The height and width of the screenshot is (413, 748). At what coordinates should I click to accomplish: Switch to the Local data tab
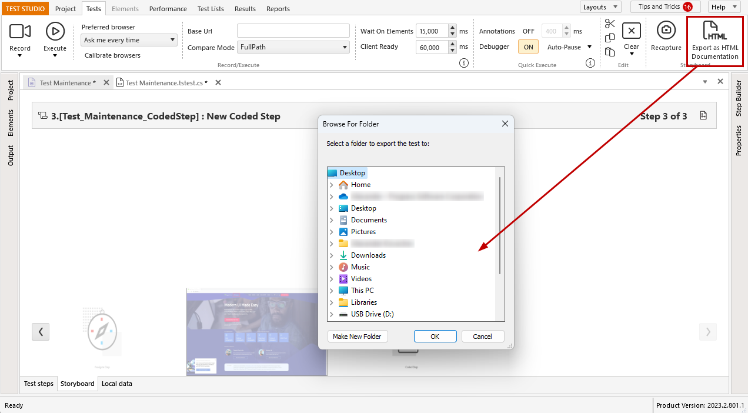(x=117, y=384)
